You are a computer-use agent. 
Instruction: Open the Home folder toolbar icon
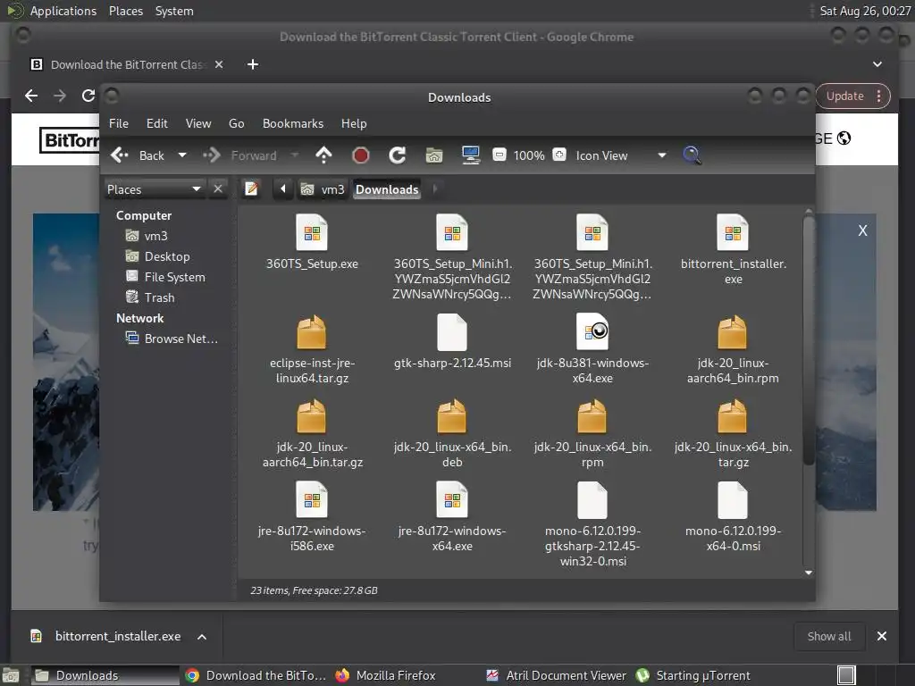tap(433, 155)
